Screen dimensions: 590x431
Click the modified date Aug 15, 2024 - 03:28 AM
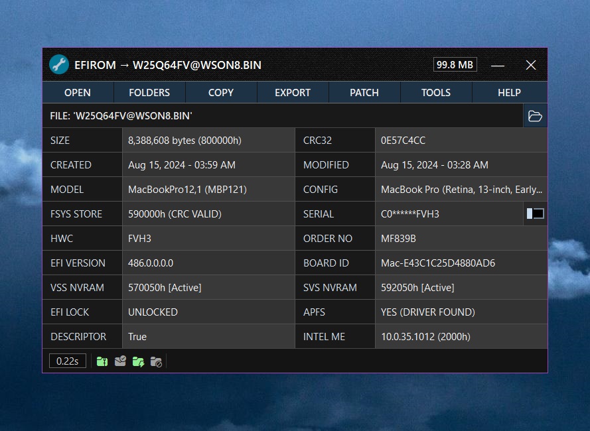pos(435,164)
